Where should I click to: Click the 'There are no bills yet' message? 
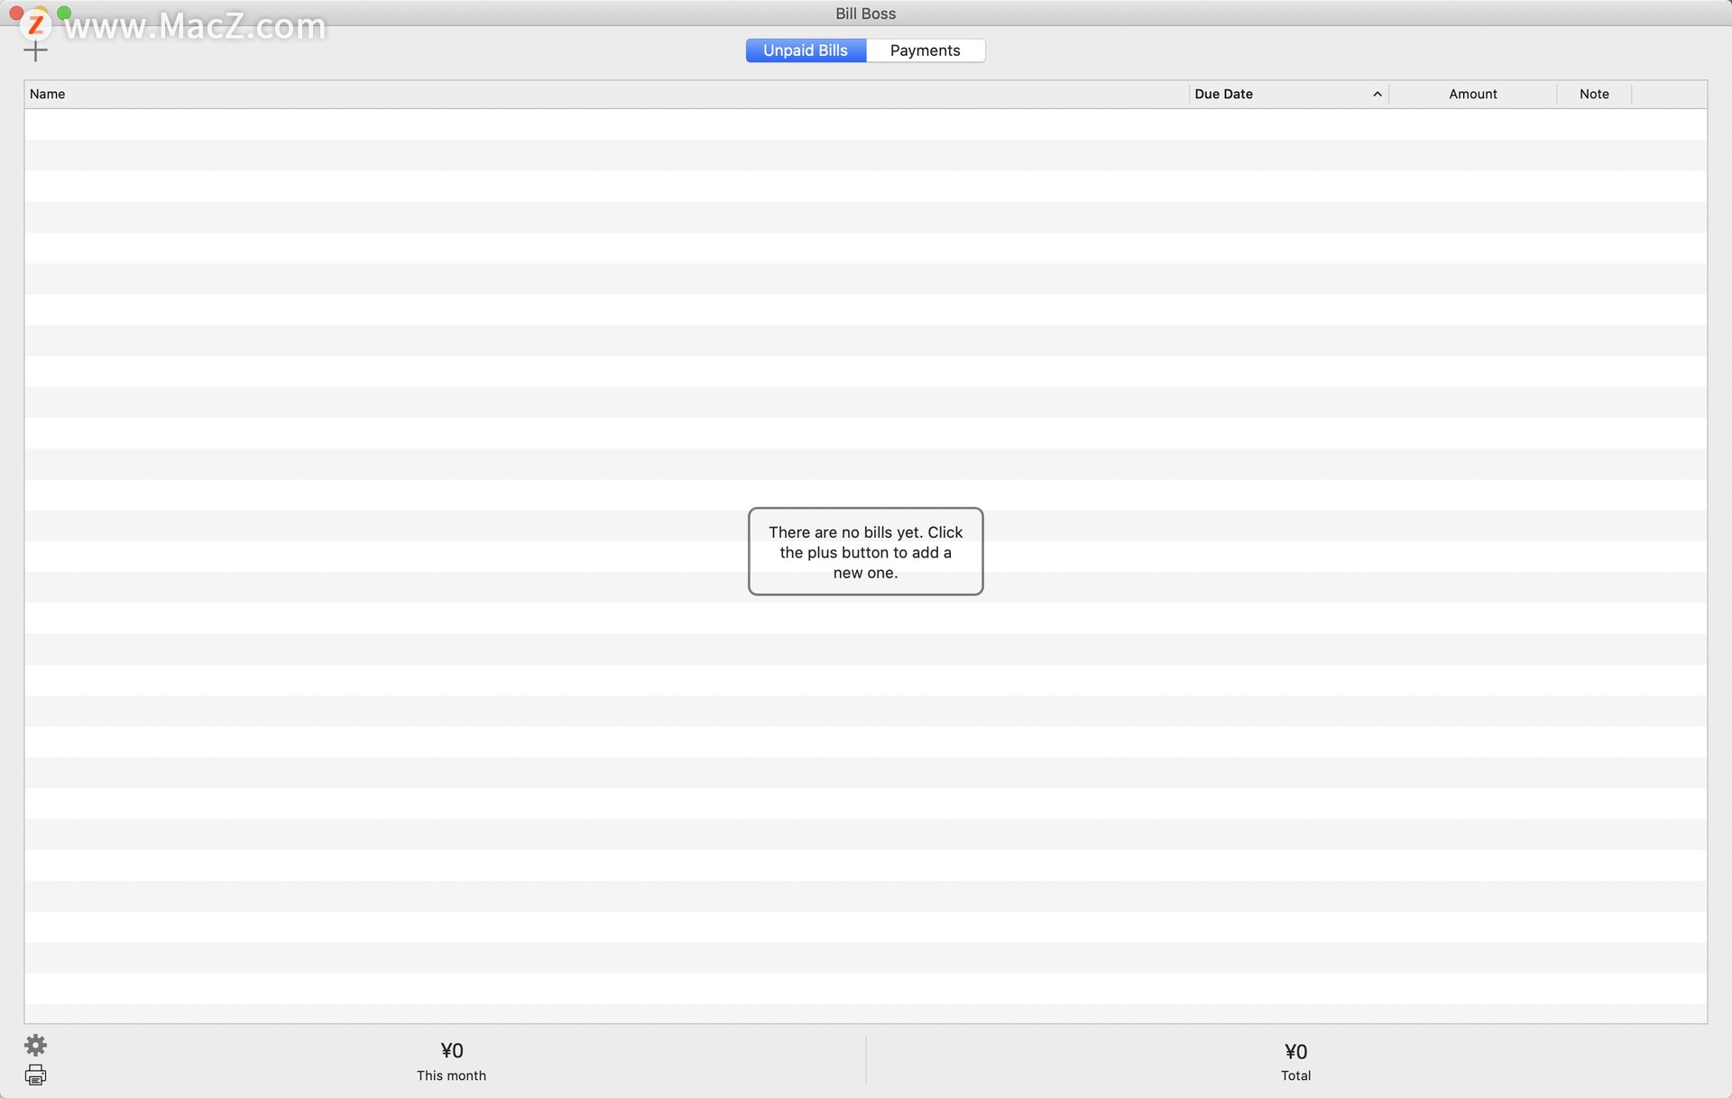(865, 551)
